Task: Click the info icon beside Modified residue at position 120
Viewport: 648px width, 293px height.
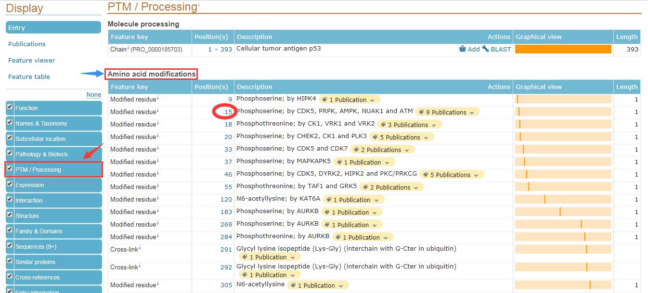Action: pyautogui.click(x=158, y=198)
